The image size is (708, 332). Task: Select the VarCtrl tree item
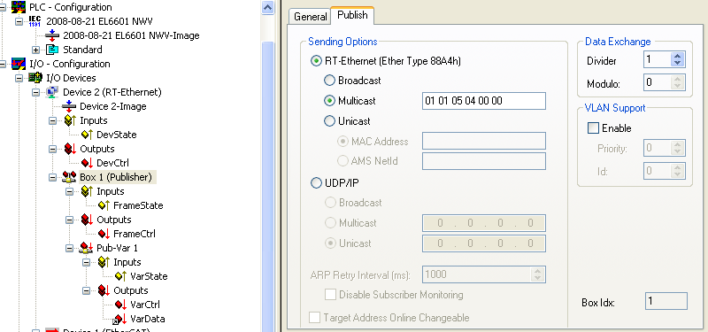coord(145,305)
